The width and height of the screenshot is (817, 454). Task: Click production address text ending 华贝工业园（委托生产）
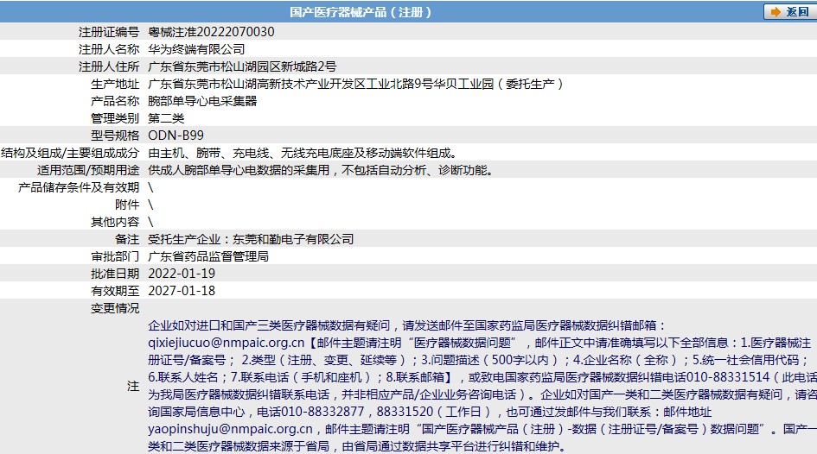click(x=356, y=84)
